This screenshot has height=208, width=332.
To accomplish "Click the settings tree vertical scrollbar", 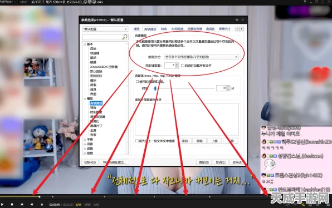I will click(x=127, y=98).
